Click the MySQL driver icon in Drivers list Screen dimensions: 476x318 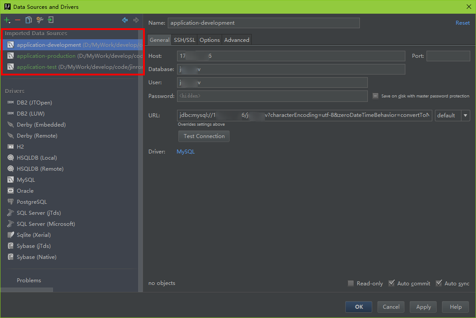click(x=11, y=180)
